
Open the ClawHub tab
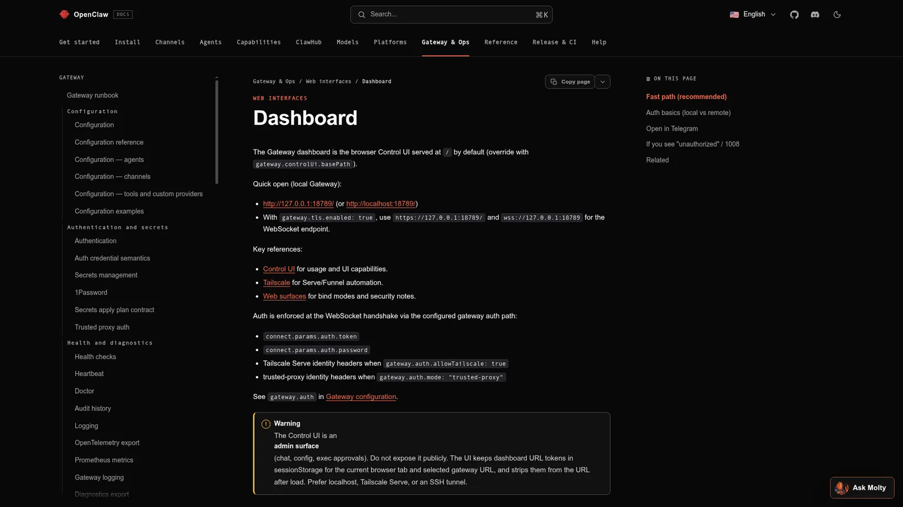coord(309,42)
